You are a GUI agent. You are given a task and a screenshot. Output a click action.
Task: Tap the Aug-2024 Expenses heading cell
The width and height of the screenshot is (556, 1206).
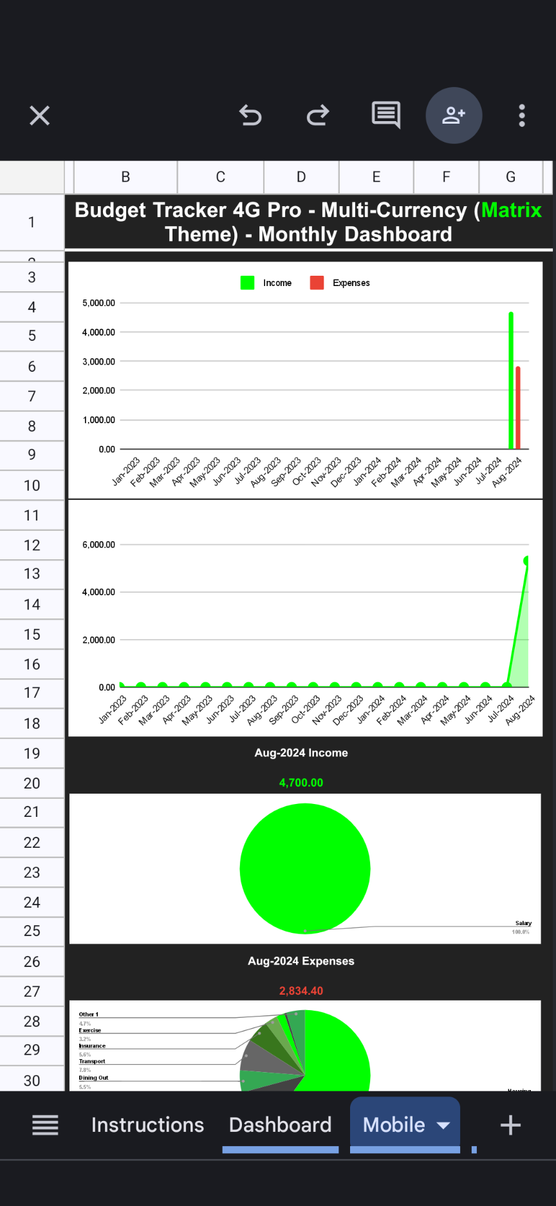tap(301, 961)
